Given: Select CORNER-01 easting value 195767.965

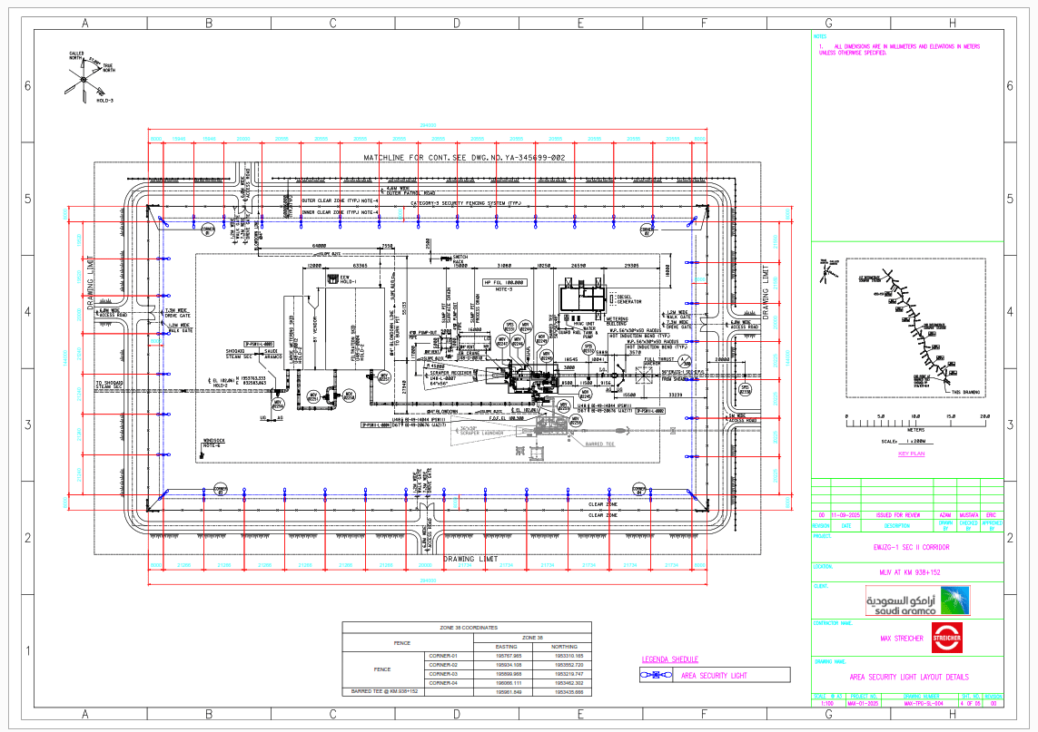Looking at the screenshot, I should [509, 656].
